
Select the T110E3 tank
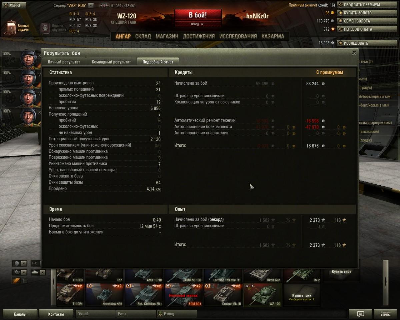[70, 275]
